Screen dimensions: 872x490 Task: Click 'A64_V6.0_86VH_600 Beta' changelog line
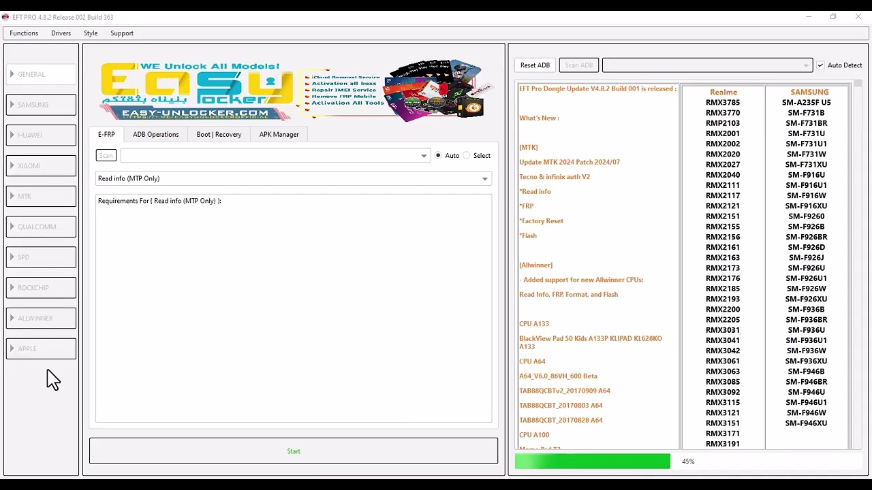558,376
